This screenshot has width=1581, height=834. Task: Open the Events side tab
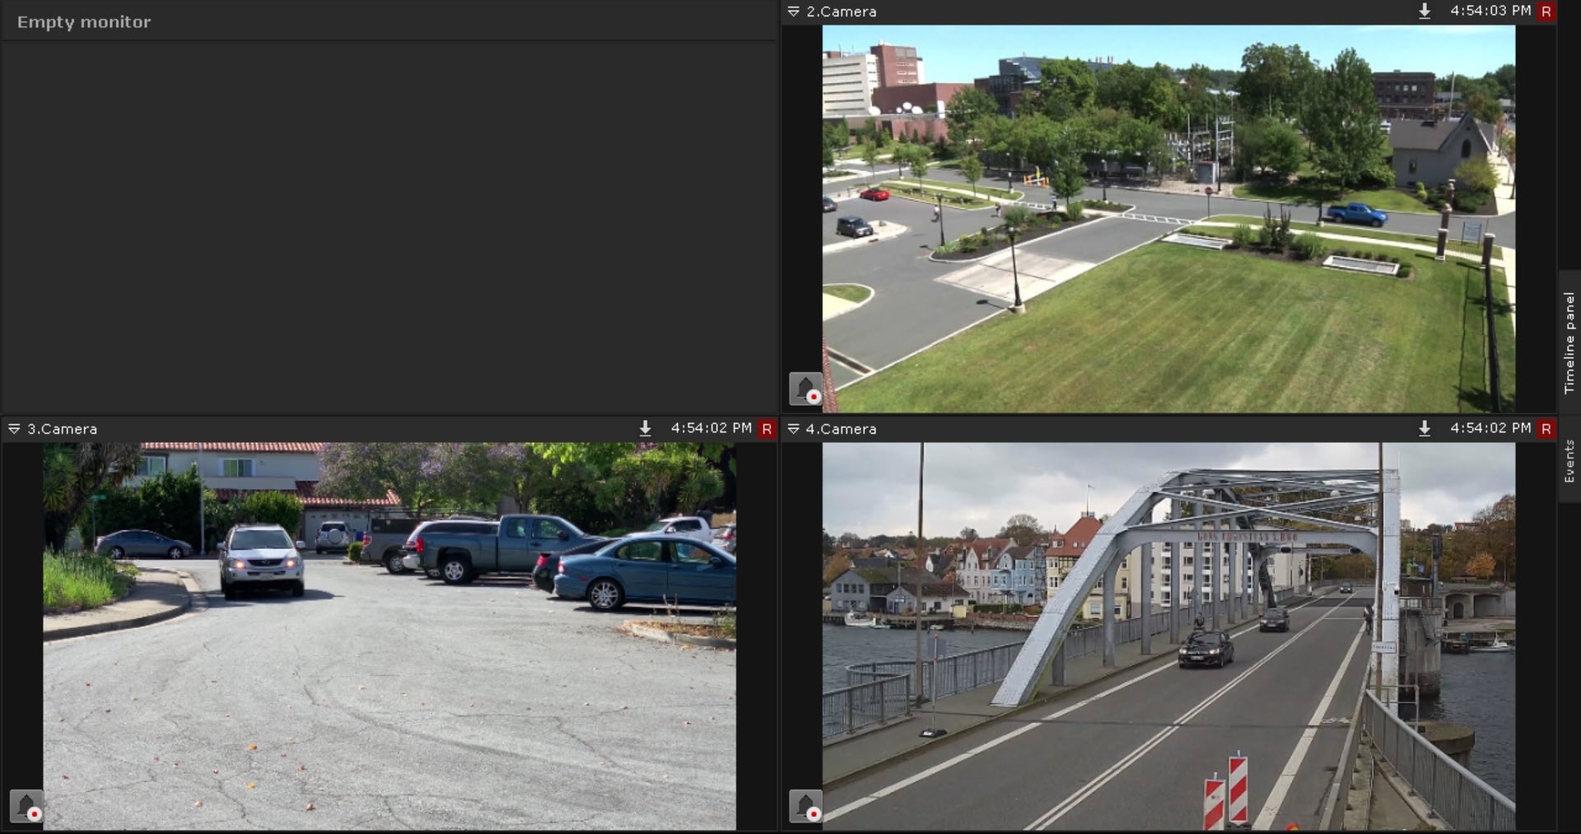[x=1569, y=461]
